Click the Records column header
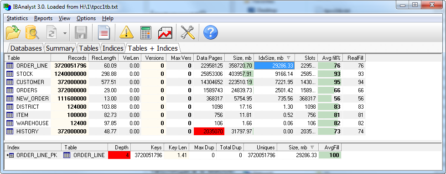446x174 pixels. coord(70,58)
